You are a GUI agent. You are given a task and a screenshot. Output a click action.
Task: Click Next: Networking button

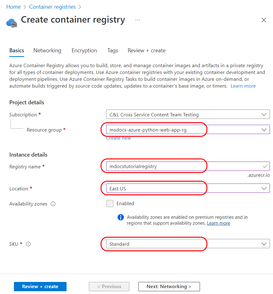[x=169, y=287]
